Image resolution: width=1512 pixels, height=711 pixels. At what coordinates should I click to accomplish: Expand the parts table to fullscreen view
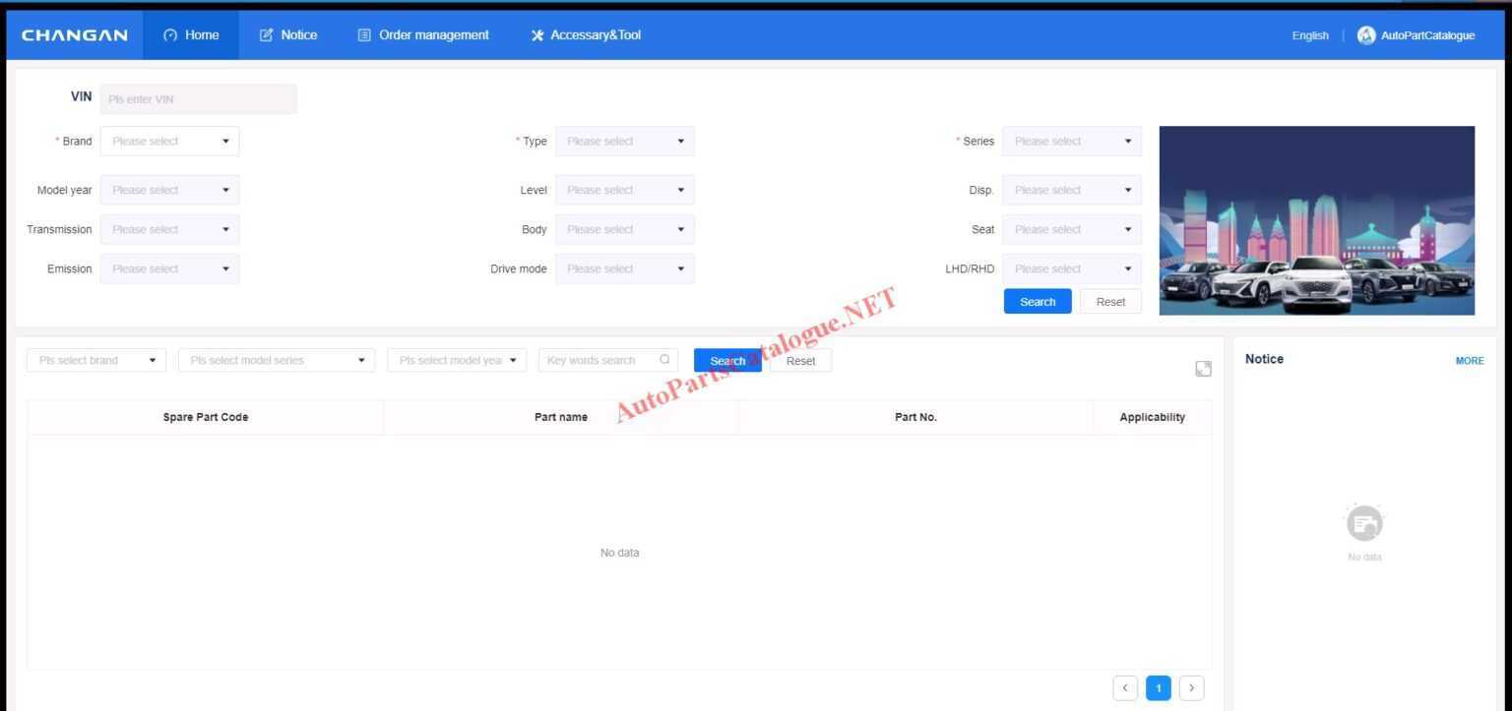1203,368
